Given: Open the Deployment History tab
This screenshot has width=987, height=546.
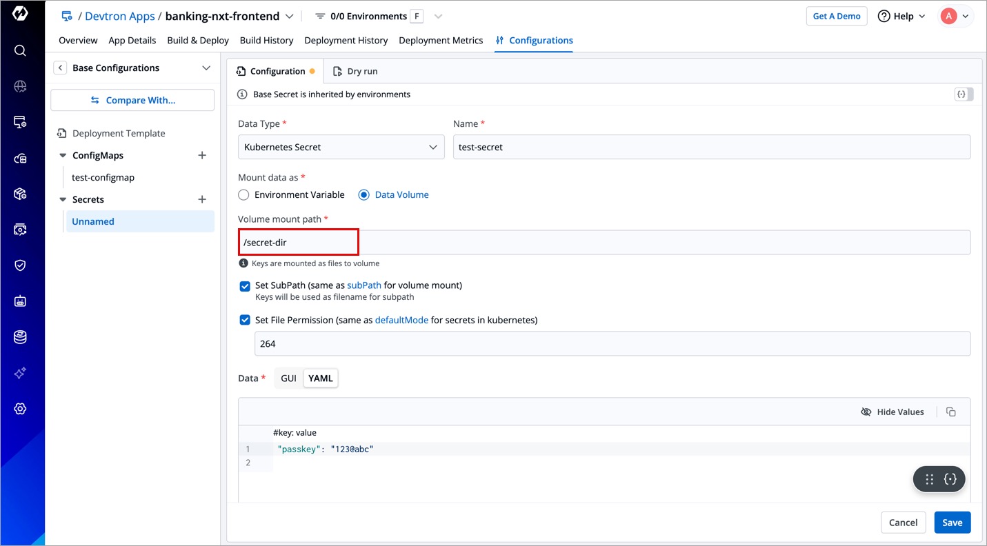Looking at the screenshot, I should tap(346, 41).
